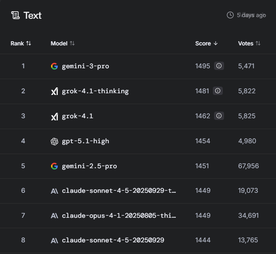Click rank number 5 cell

(23, 166)
